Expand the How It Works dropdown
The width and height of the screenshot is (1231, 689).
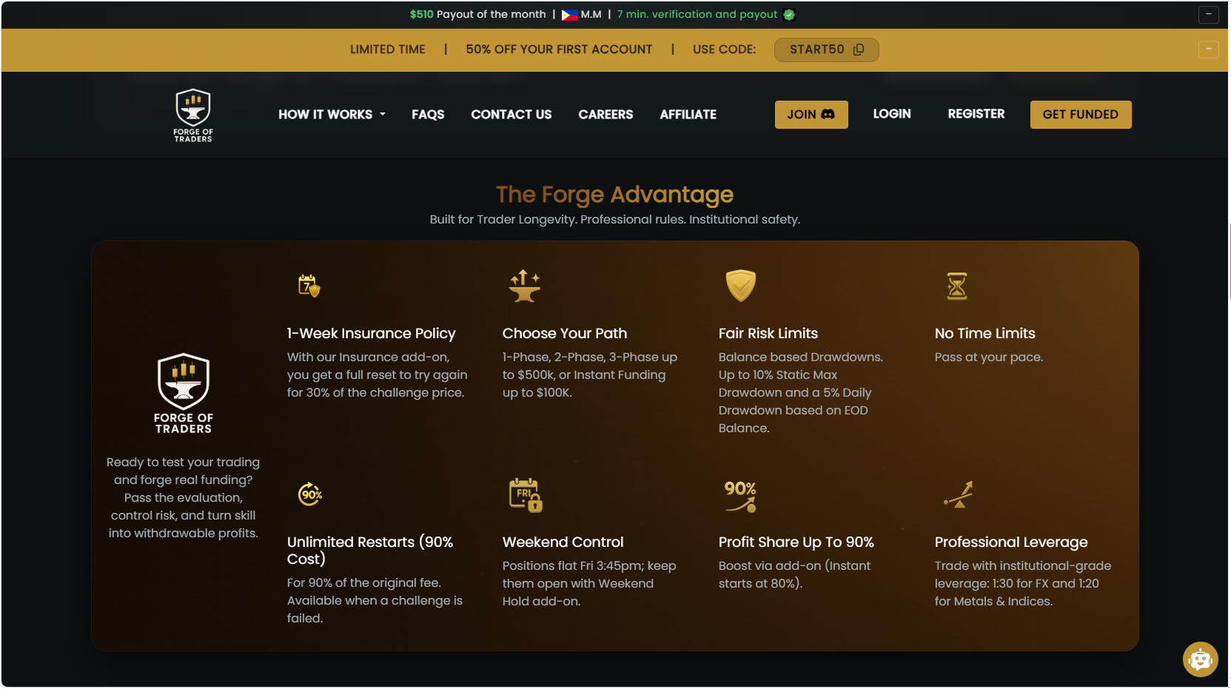332,115
